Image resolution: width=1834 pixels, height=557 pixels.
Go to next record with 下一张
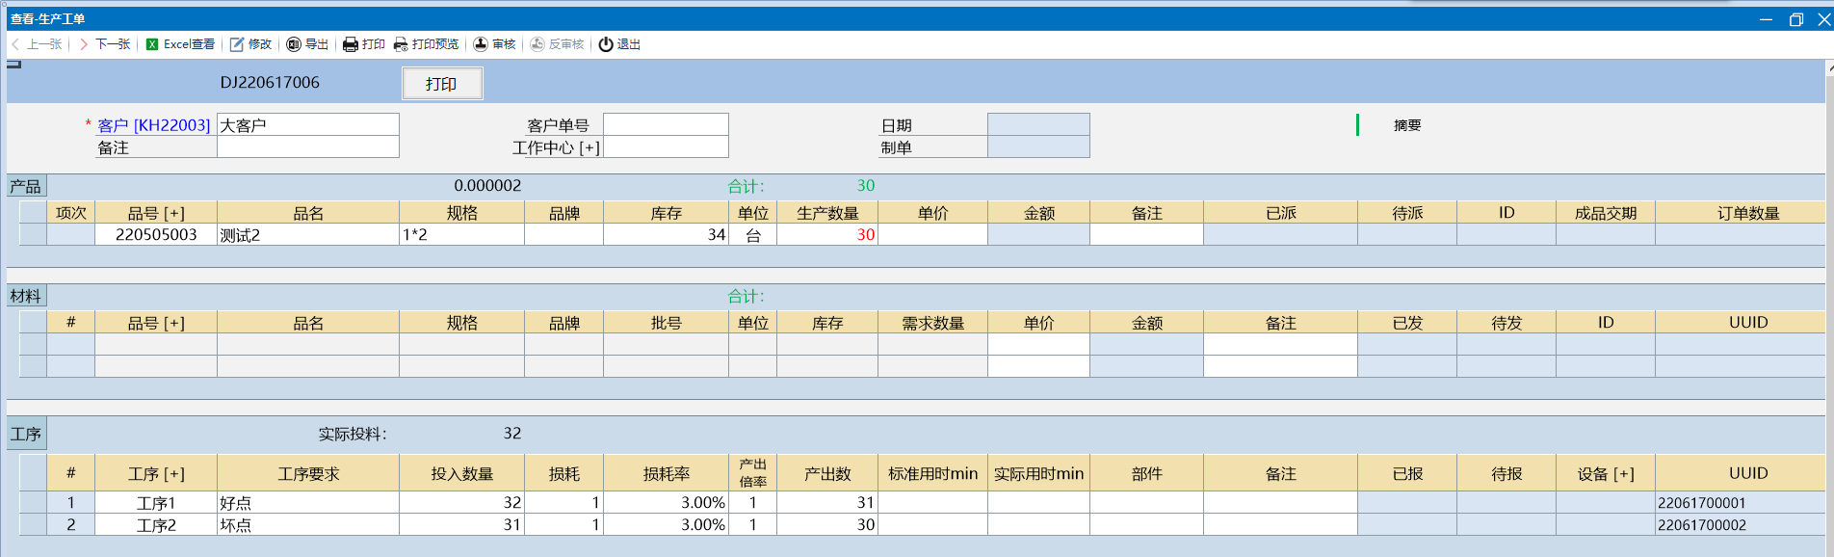pos(105,44)
